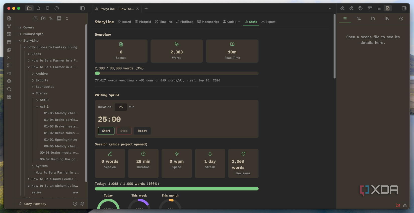Open the Plotgrid view
Image resolution: width=414 pixels, height=213 pixels.
pyautogui.click(x=143, y=22)
